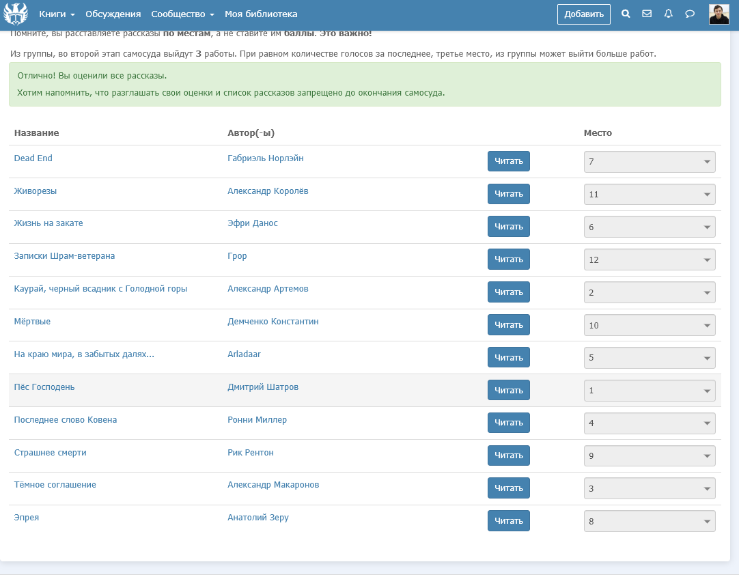
Task: Click the Добавить button
Action: [583, 14]
